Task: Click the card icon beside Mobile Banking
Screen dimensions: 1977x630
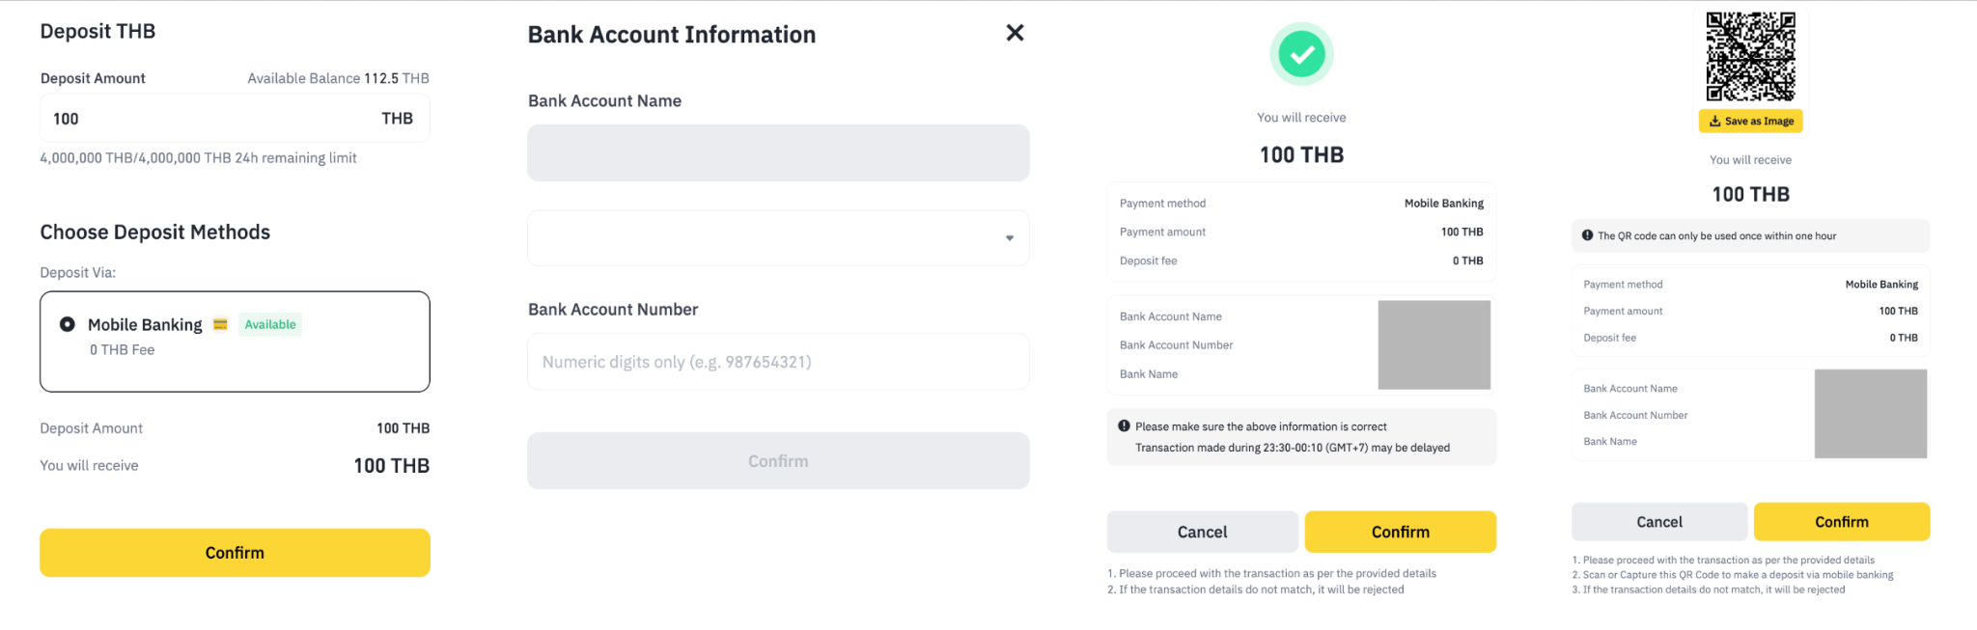Action: tap(220, 324)
